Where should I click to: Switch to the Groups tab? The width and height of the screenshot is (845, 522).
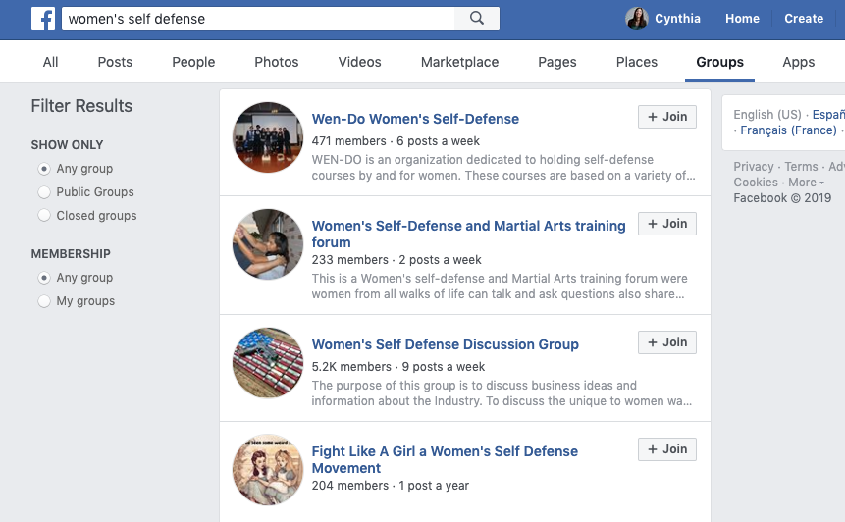tap(719, 62)
